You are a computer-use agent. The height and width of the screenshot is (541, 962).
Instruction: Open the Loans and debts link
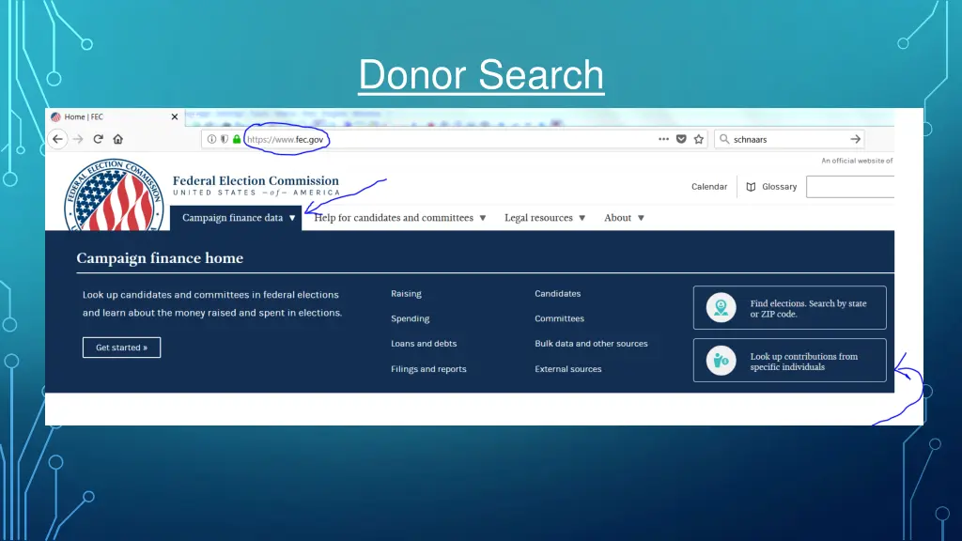tap(424, 344)
